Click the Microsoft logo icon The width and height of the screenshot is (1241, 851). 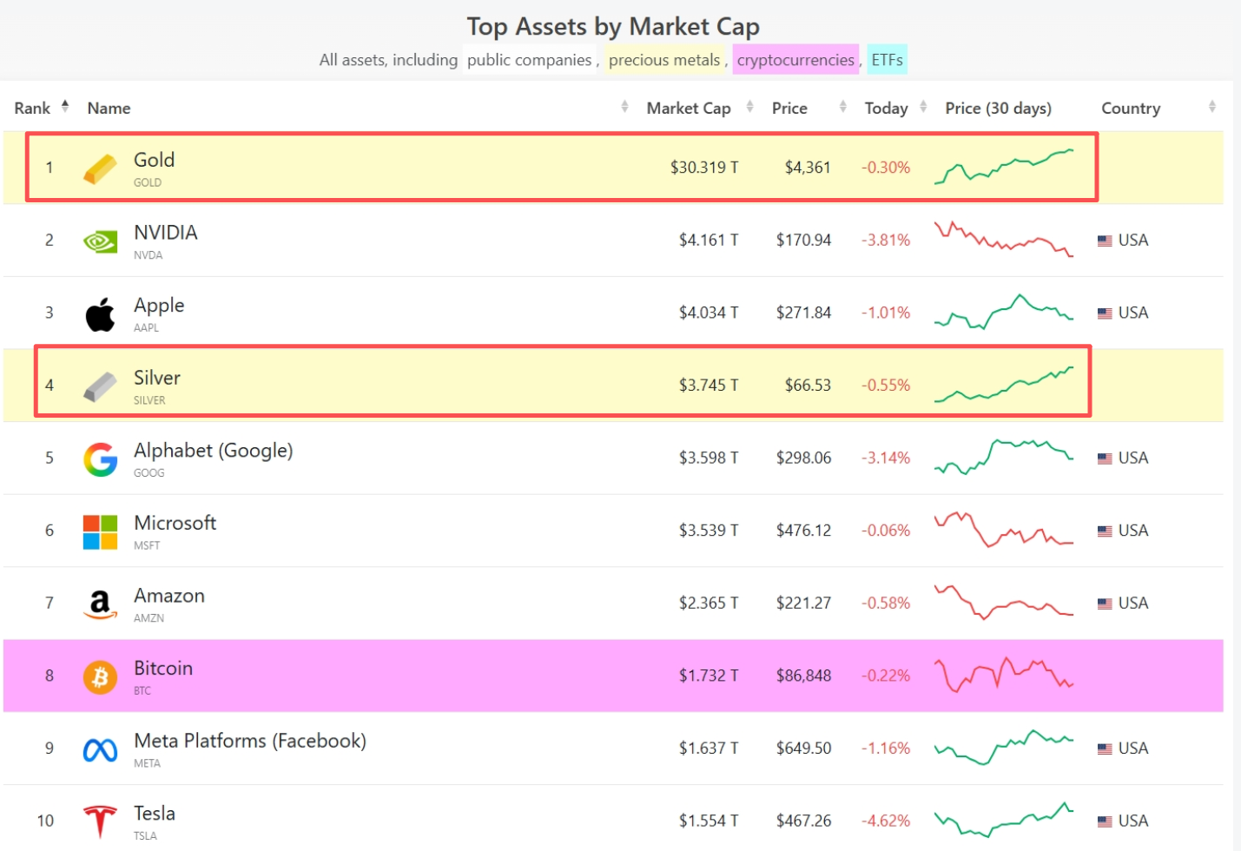(100, 531)
